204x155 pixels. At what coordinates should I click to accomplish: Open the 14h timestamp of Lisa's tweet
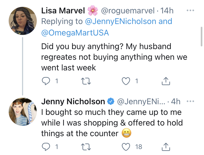(167, 10)
